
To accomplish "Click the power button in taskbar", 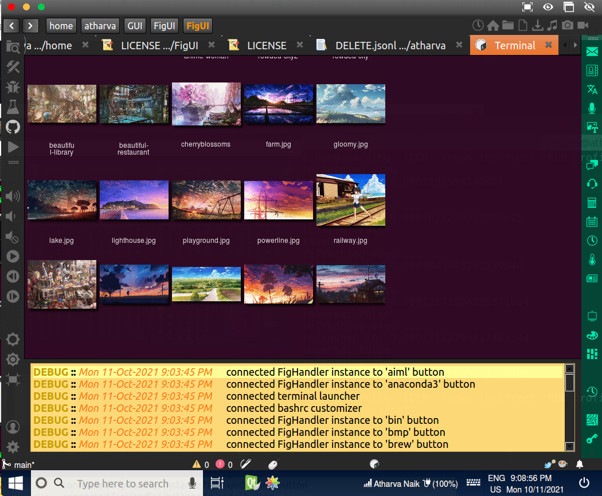I will [584, 483].
